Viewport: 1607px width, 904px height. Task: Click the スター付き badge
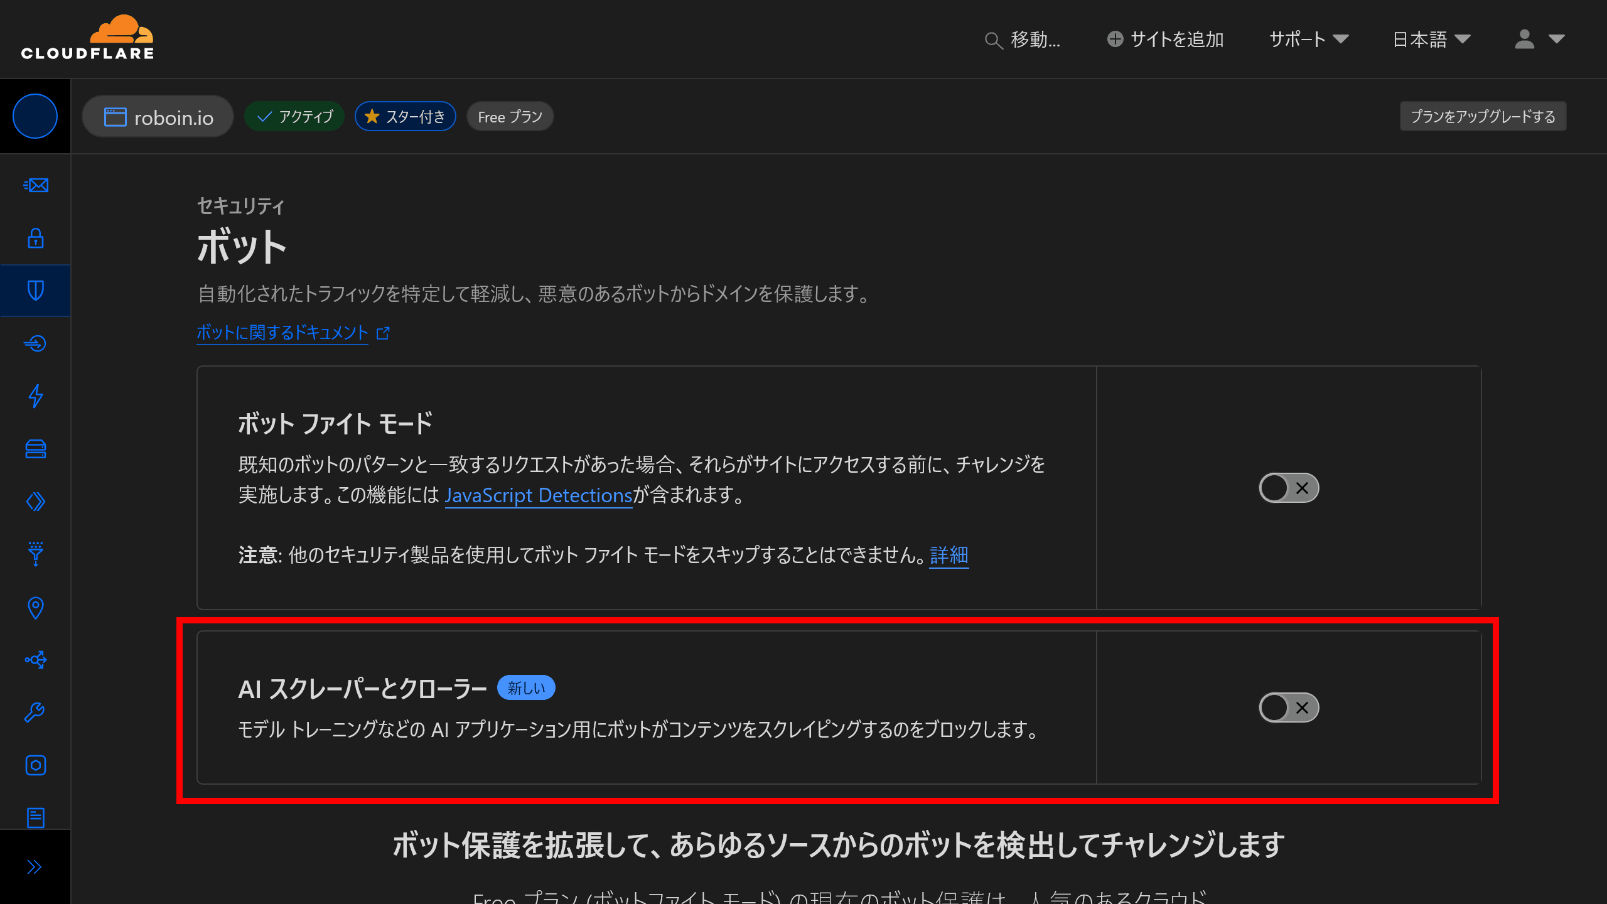point(405,116)
